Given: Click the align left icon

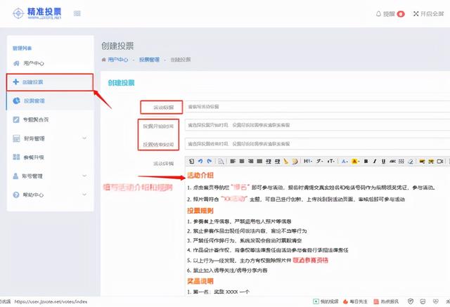Looking at the screenshot, I should (x=233, y=162).
